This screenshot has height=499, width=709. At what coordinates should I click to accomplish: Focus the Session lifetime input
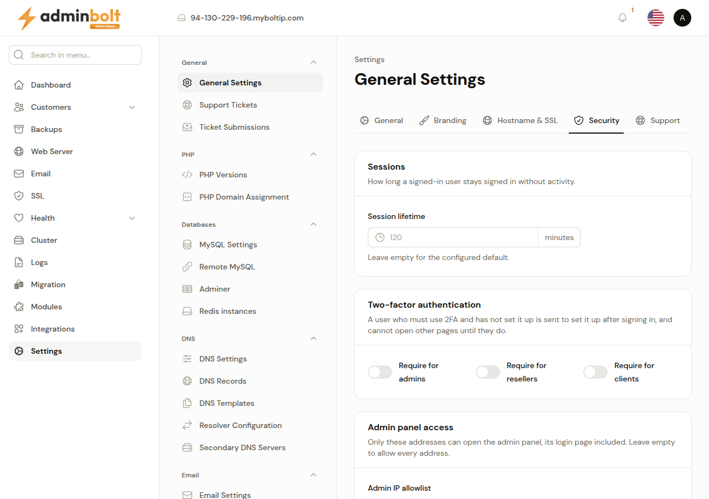tap(453, 237)
